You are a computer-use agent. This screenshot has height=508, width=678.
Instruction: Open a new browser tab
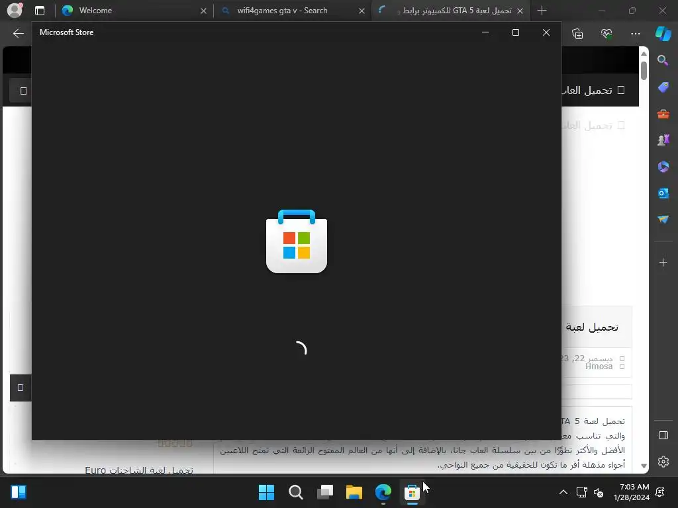coord(542,11)
